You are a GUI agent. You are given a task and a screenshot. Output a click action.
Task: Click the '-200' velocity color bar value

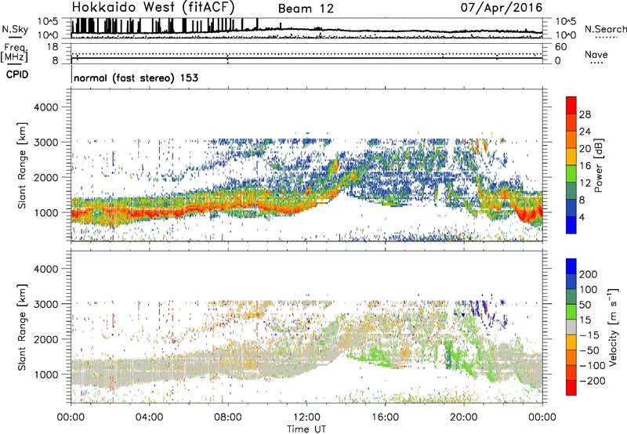coord(592,381)
